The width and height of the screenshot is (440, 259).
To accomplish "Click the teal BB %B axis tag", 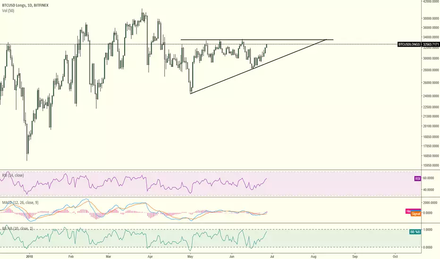I will pos(415,232).
